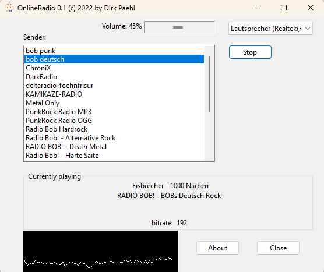Screen dimensions: 324x272
Task: Select PunkRock Radio MP3 stream
Action: point(114,112)
